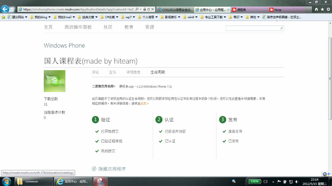Open 社区 navigation item

tap(108, 27)
